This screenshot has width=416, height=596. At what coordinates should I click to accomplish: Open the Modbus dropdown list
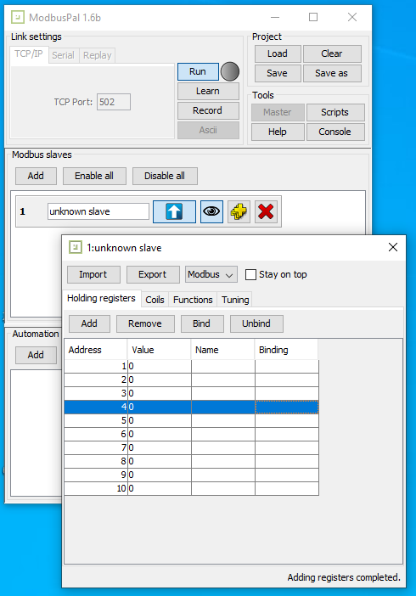pyautogui.click(x=211, y=274)
